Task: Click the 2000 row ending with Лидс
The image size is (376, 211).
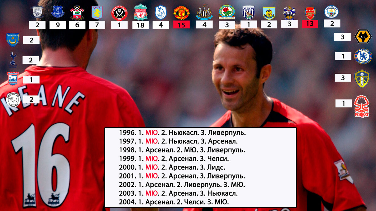Action: coord(172,167)
